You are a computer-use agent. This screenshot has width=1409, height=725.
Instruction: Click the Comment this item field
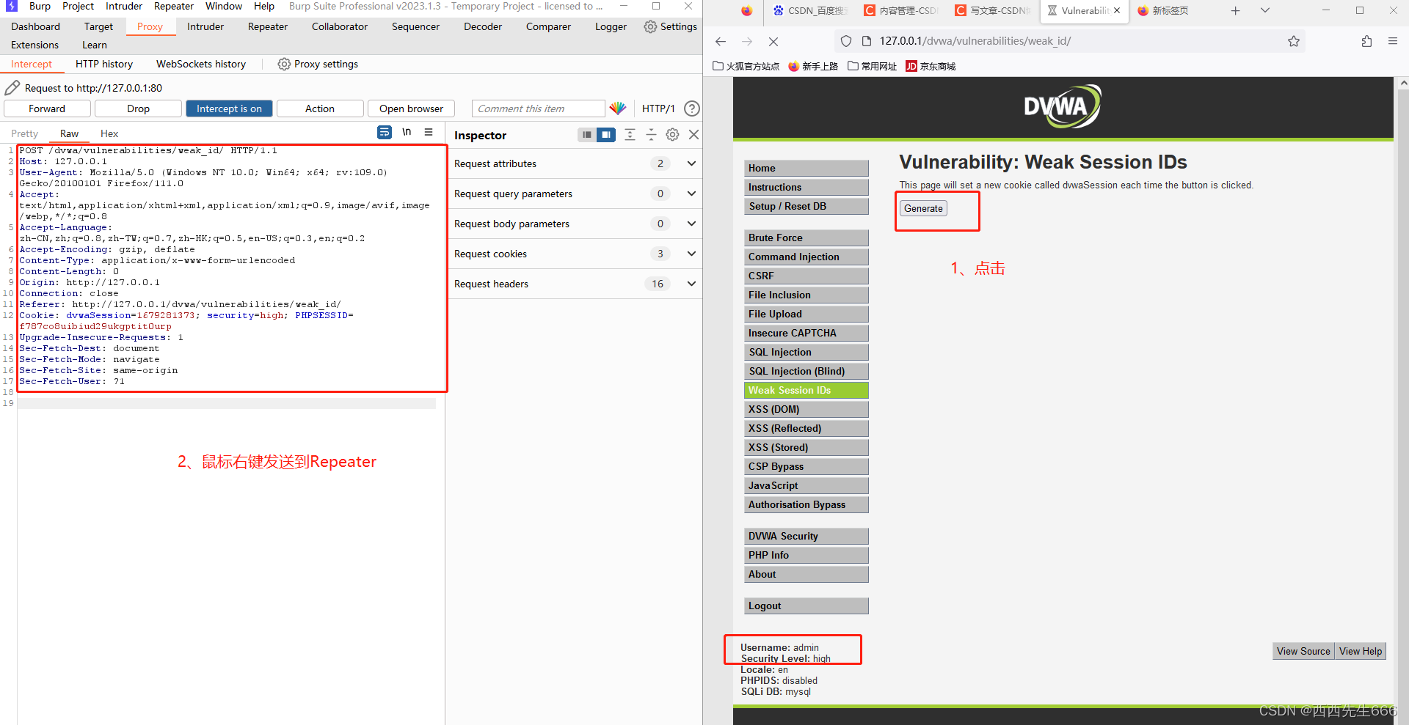coord(538,108)
